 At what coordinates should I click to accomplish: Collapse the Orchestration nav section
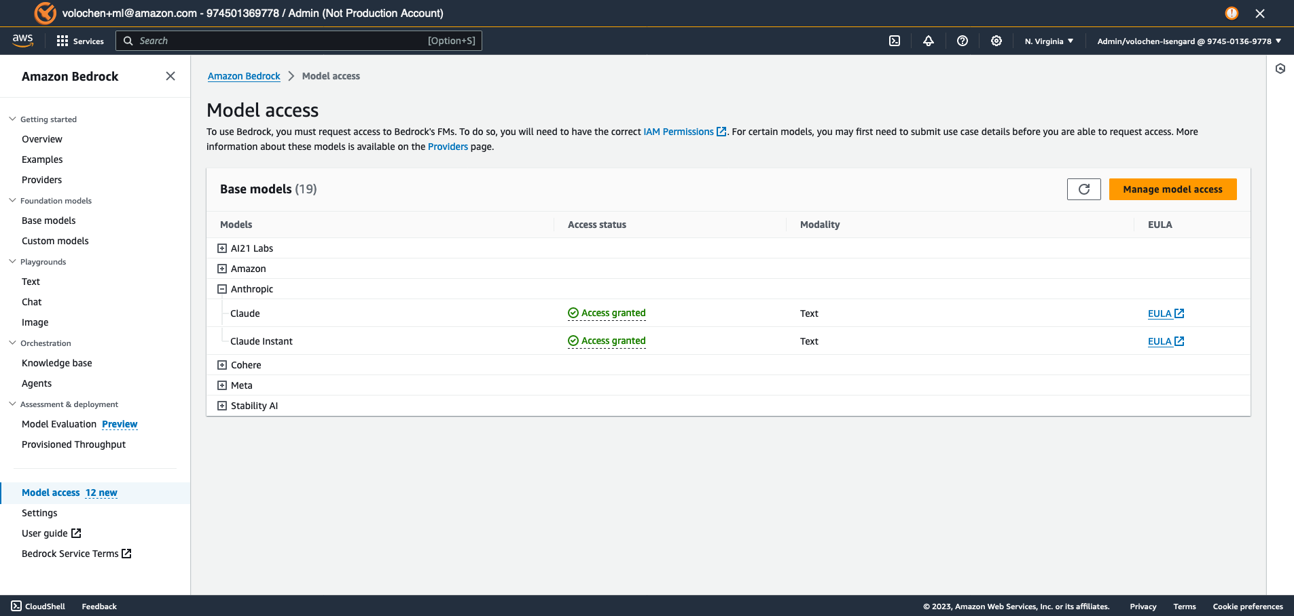(x=12, y=343)
